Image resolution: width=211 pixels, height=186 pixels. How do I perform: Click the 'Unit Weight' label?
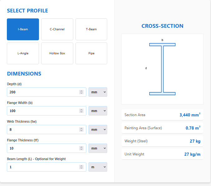134,154
